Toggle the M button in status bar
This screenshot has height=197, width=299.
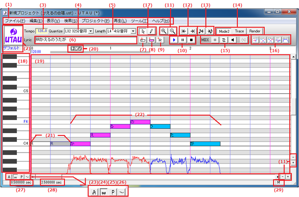(x=278, y=183)
